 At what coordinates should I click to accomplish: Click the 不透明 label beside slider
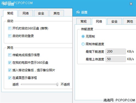pos(65,84)
